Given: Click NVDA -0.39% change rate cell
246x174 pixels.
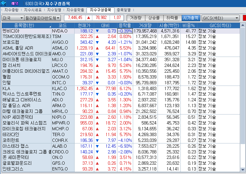Looking at the screenshot, I should 125,31.
